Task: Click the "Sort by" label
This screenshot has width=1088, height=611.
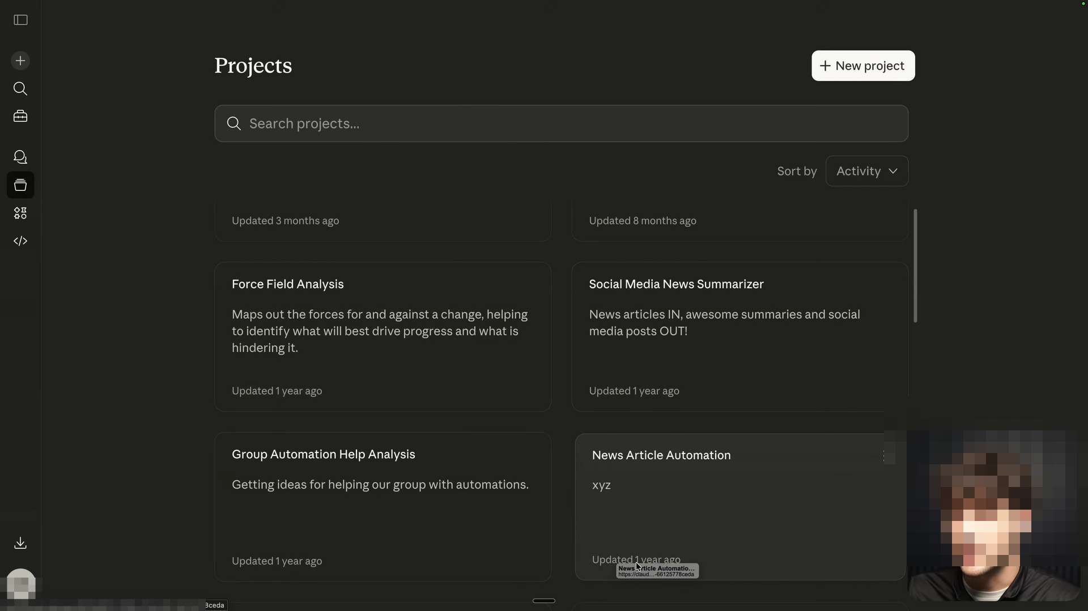Action: [797, 171]
